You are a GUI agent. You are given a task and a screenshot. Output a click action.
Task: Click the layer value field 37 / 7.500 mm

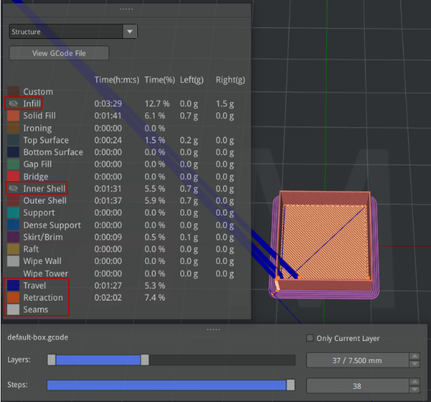356,360
